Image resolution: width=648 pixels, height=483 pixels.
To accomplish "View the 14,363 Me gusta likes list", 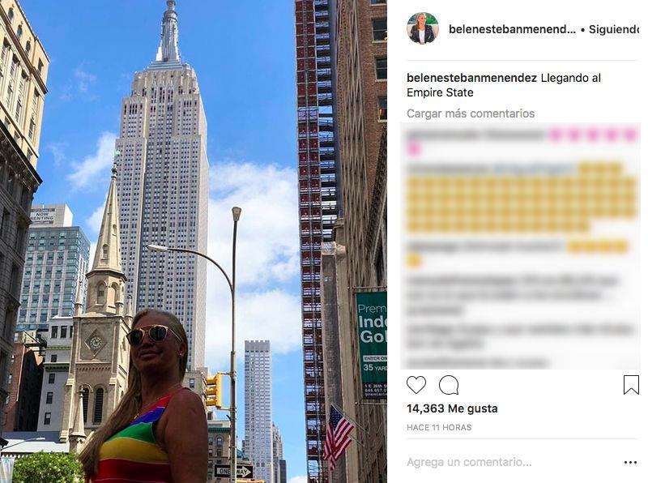I will [452, 408].
